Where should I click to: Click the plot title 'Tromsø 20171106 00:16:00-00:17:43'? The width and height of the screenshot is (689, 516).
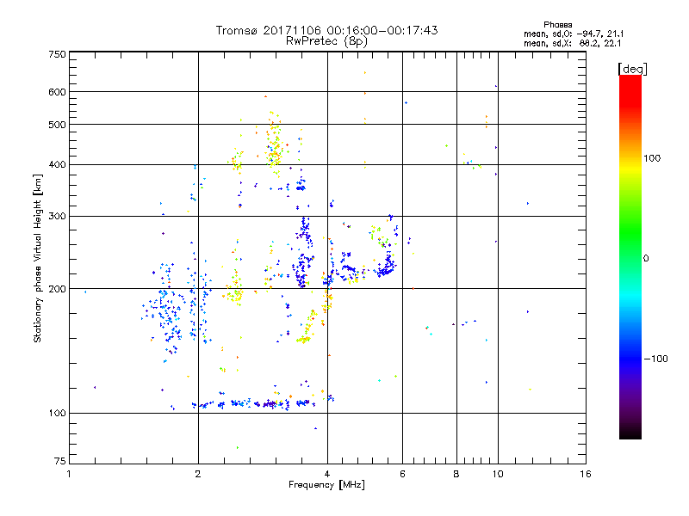coord(326,30)
